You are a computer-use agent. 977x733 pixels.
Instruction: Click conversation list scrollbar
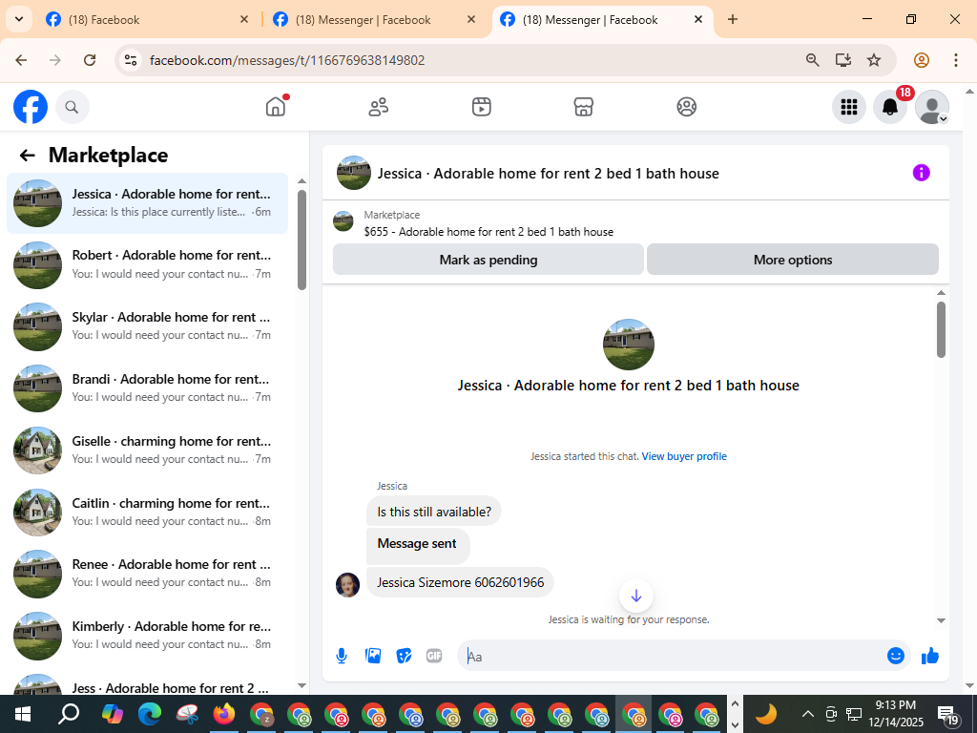tap(301, 240)
